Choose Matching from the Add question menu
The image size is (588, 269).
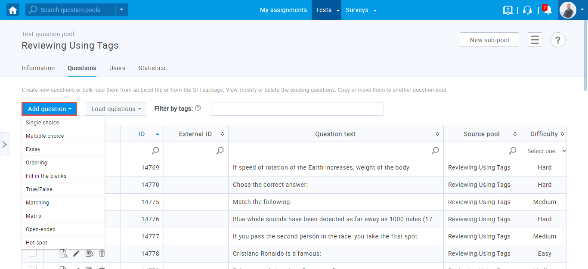[37, 203]
